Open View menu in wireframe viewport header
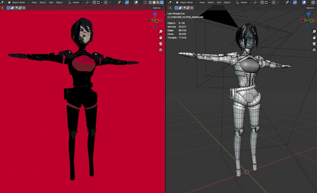Screen dimensions: 317x193 coord(202,2)
